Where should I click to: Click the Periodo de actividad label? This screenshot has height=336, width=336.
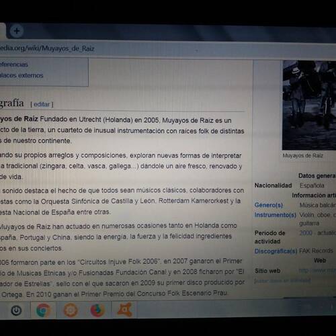(269, 237)
